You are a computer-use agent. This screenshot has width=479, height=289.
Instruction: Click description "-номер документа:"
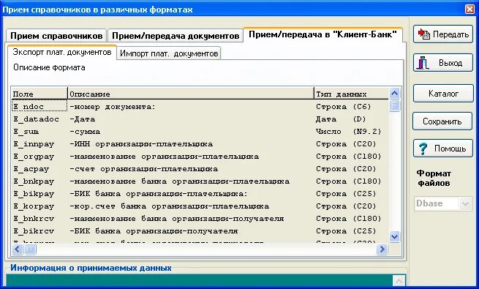pyautogui.click(x=113, y=107)
